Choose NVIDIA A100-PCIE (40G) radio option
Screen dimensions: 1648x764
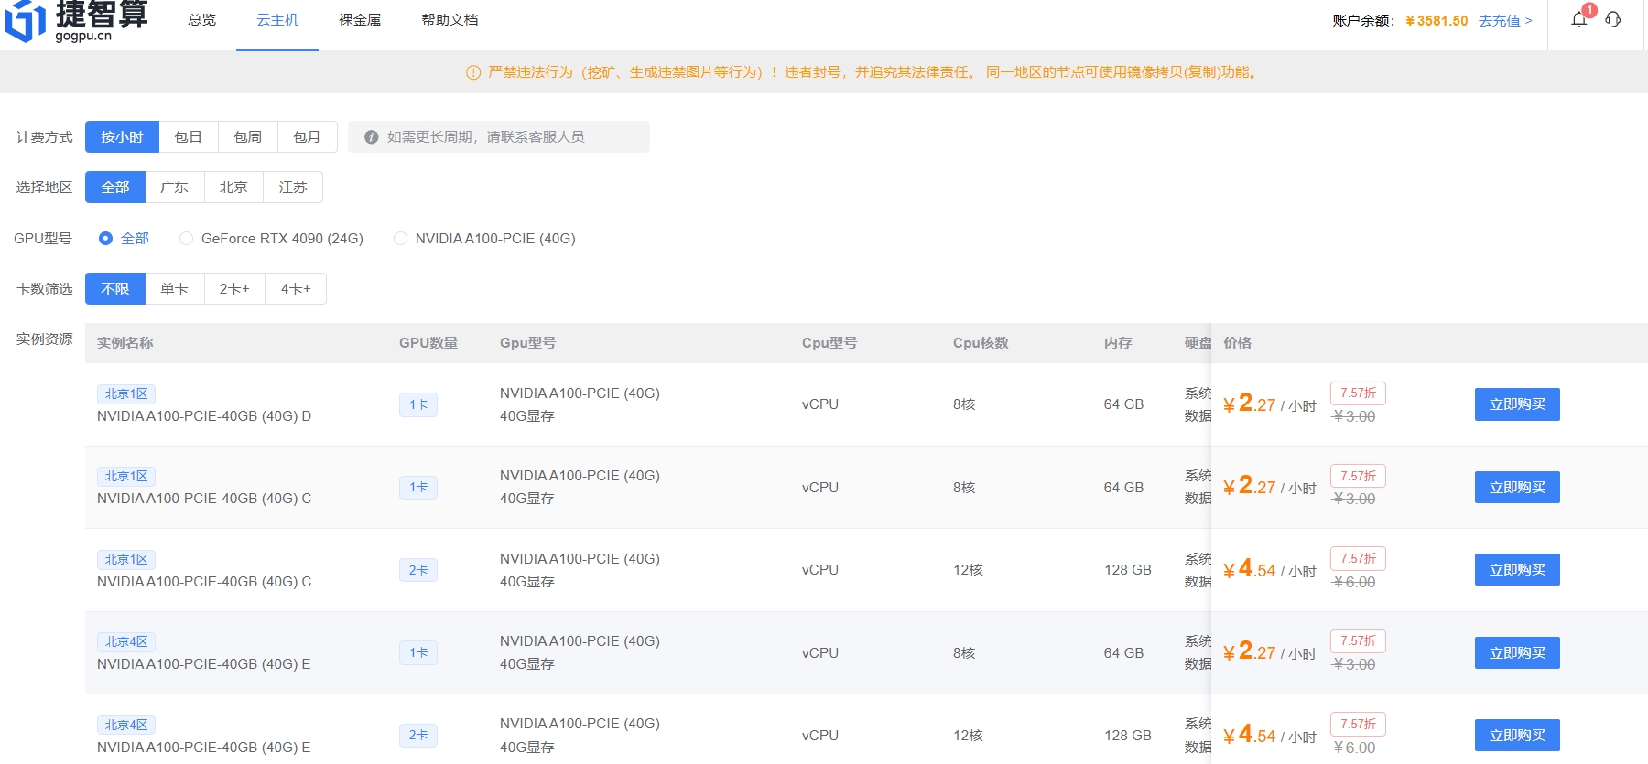[x=400, y=239]
